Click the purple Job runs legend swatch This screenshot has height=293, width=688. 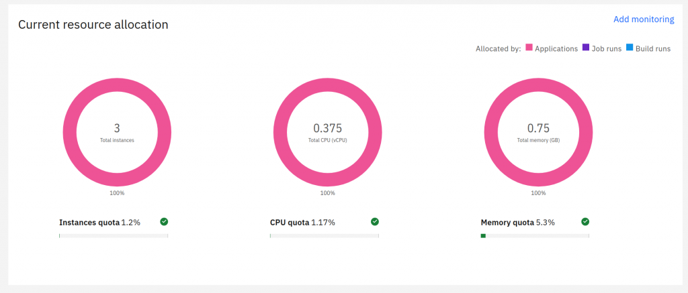586,48
